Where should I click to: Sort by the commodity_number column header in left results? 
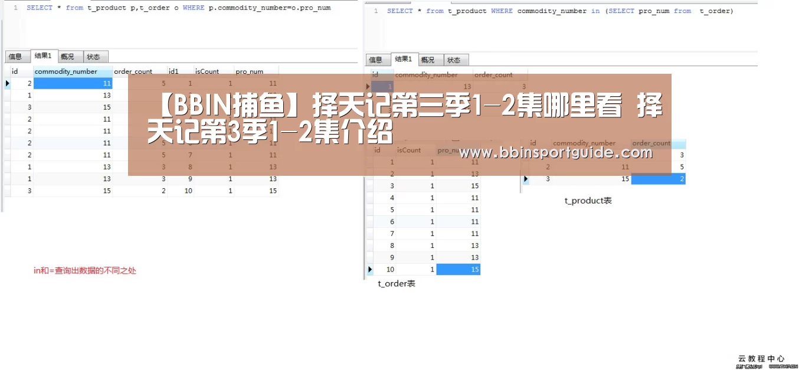click(73, 71)
